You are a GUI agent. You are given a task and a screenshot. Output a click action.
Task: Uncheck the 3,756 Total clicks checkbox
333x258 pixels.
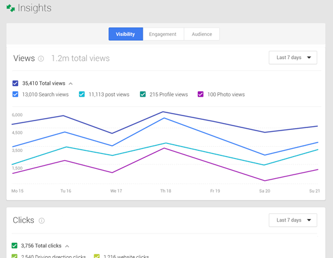coord(14,245)
